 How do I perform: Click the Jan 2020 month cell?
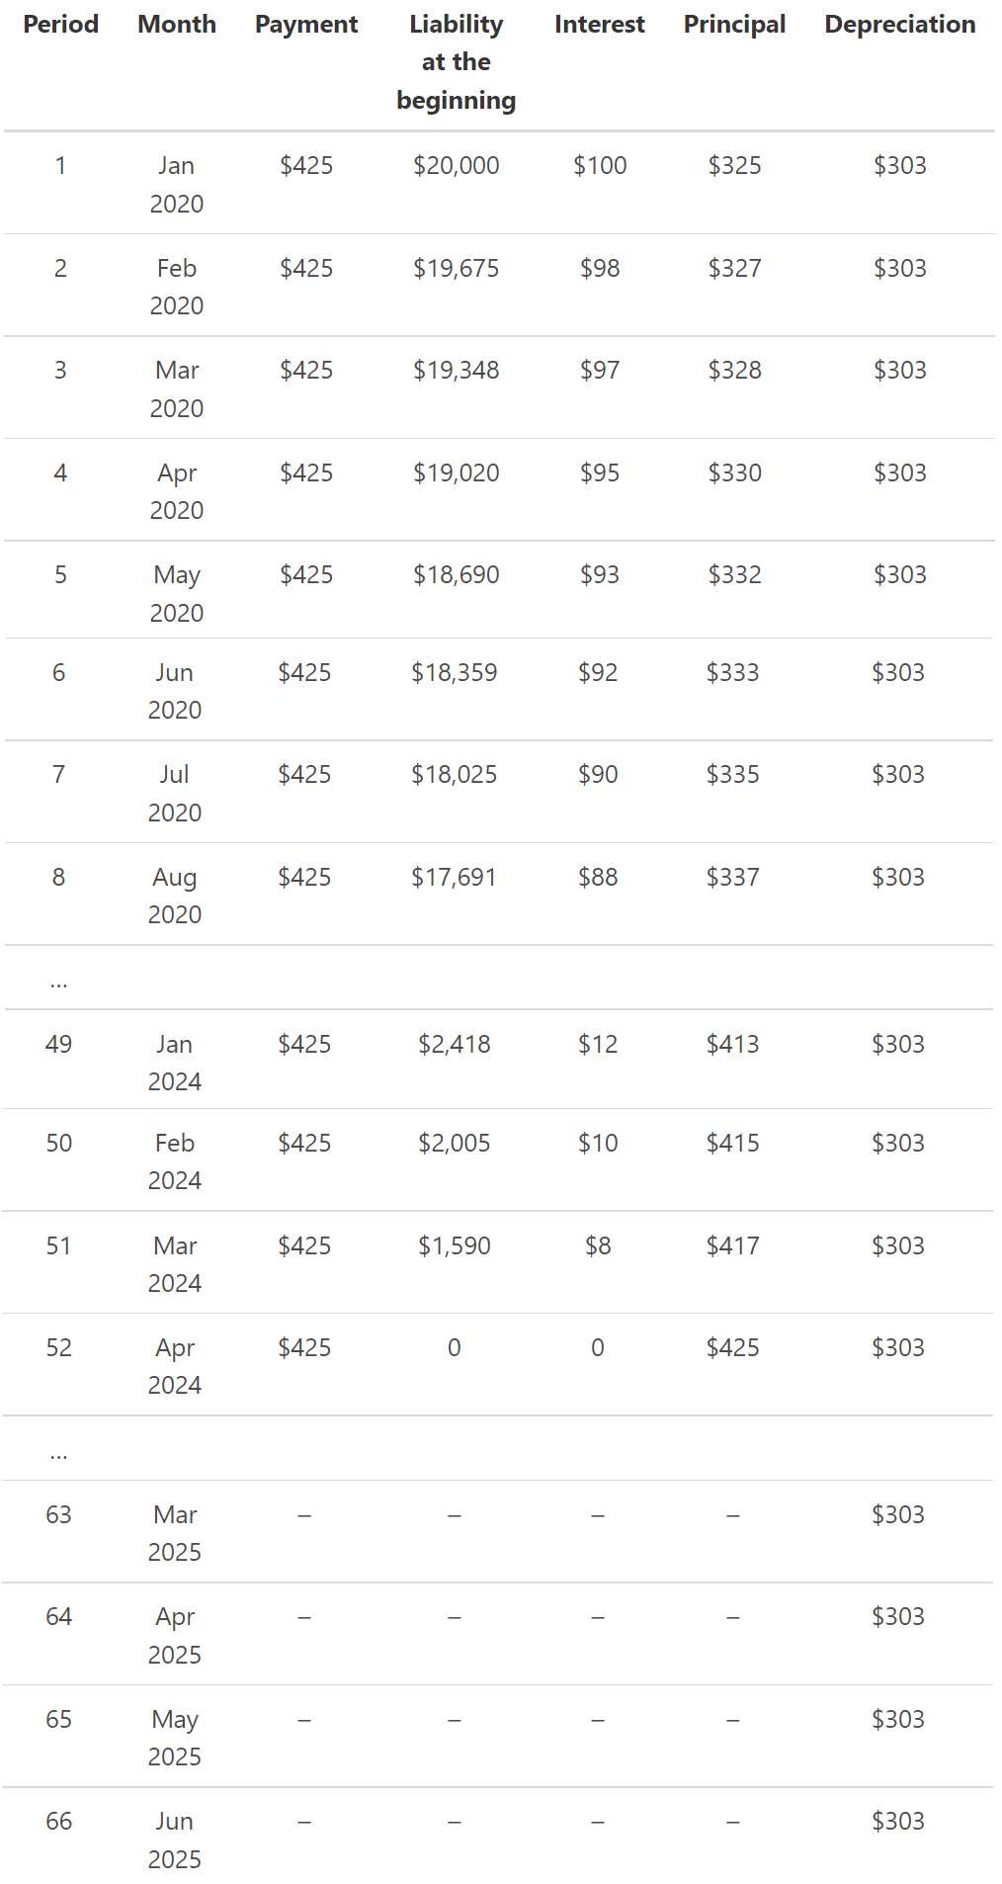177,185
